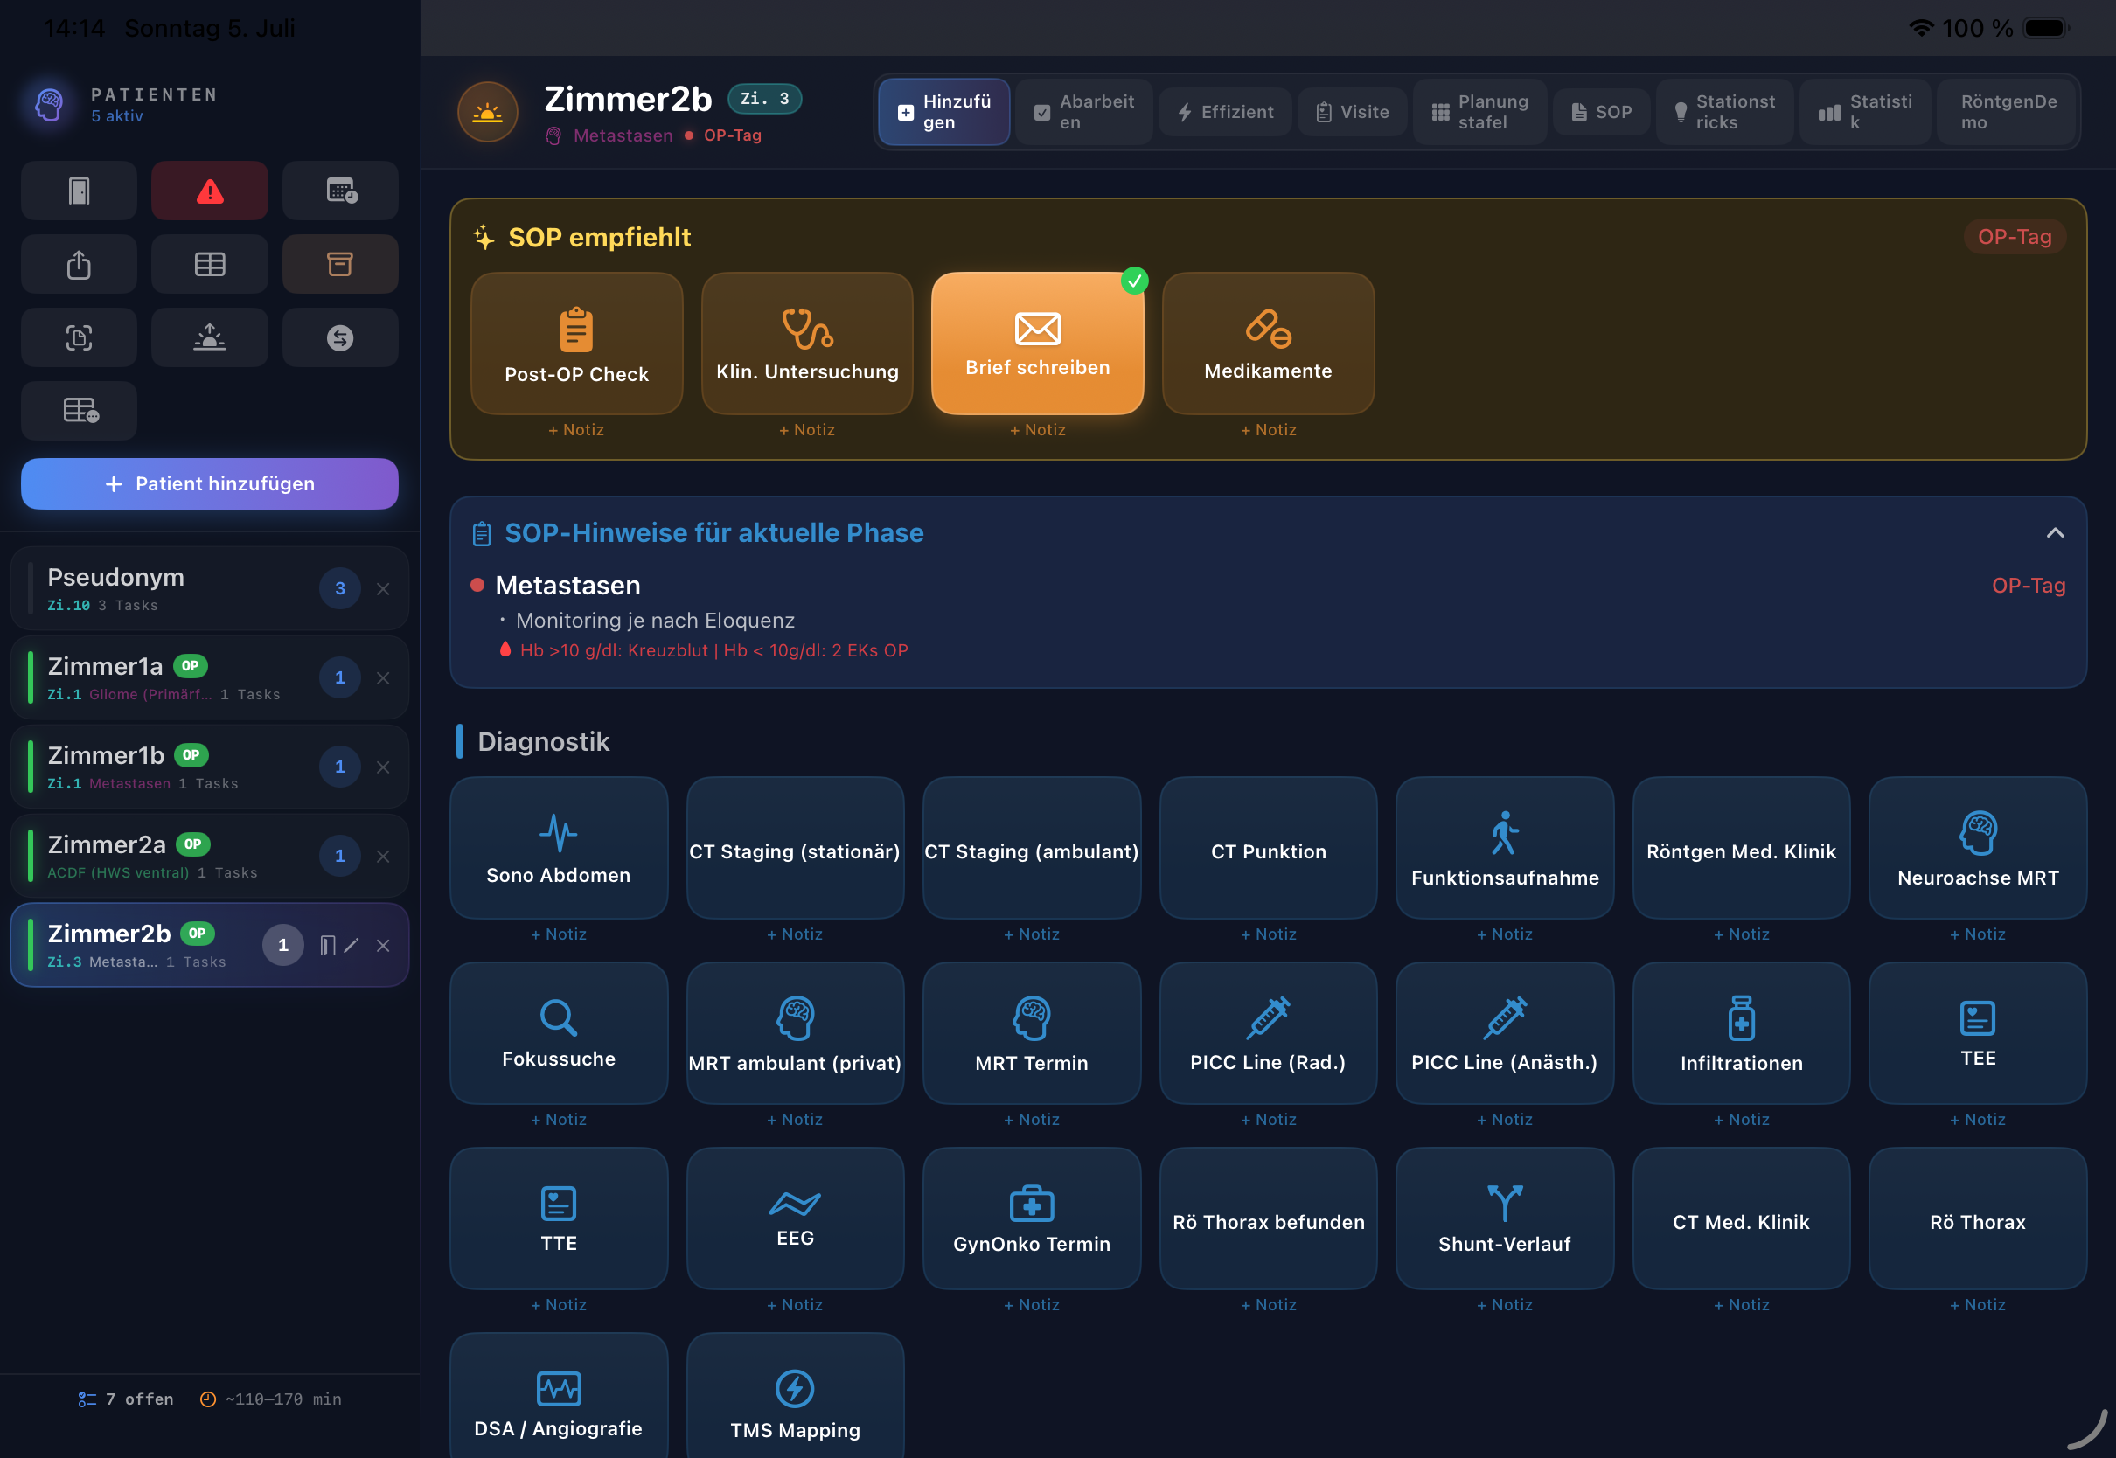This screenshot has height=1458, width=2116.
Task: Click the document scan icon in the sidebar
Action: 79,337
